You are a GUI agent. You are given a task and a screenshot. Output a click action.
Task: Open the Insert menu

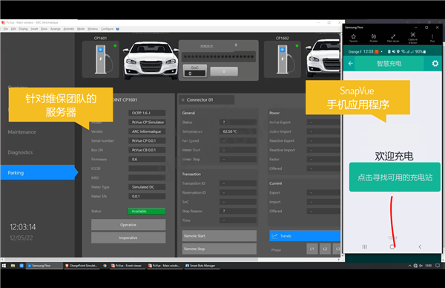(34, 29)
